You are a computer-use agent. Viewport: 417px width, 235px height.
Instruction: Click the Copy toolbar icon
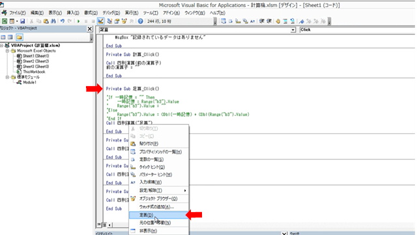click(x=38, y=21)
